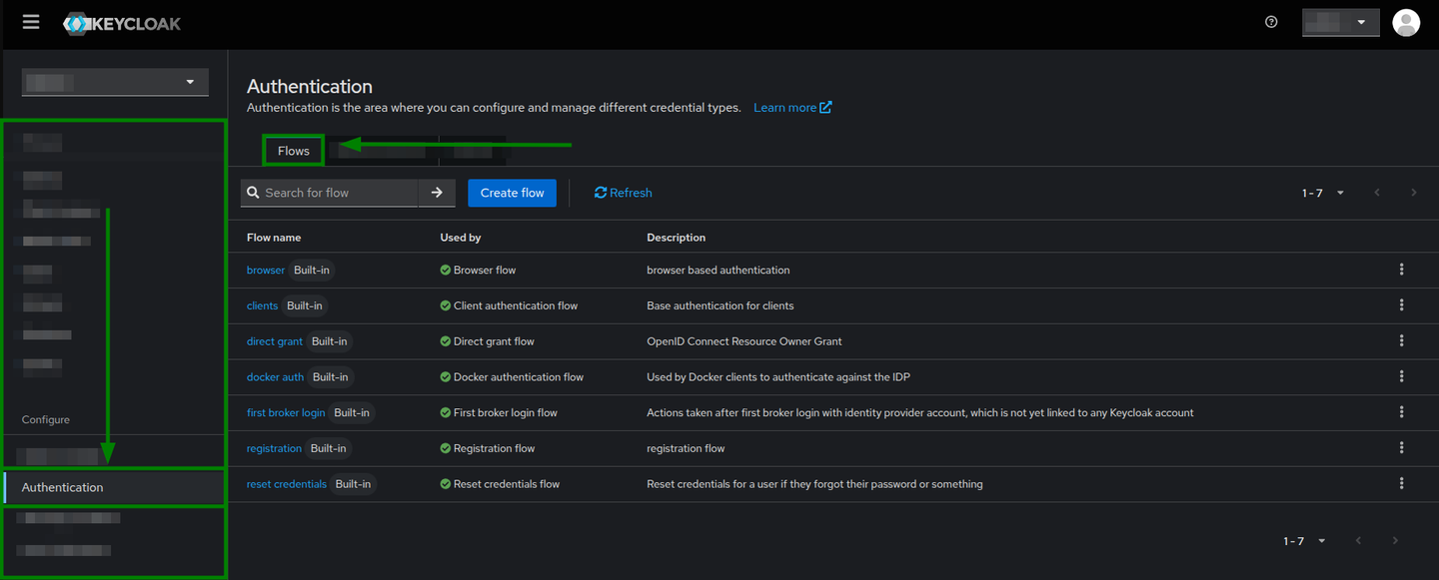Select Authentication in the sidebar
Viewport: 1439px width, 580px height.
[x=62, y=487]
